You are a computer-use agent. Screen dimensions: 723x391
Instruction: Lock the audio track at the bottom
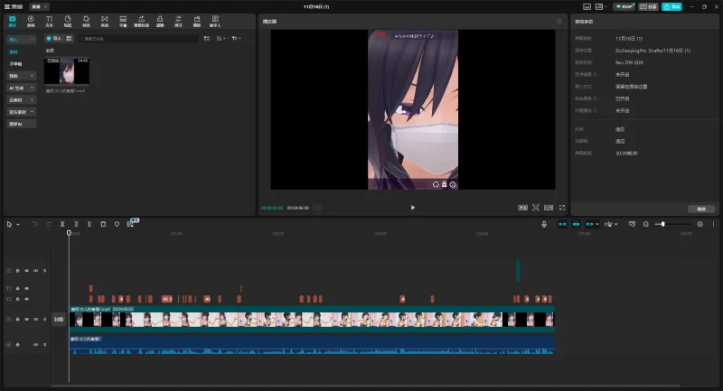17,345
